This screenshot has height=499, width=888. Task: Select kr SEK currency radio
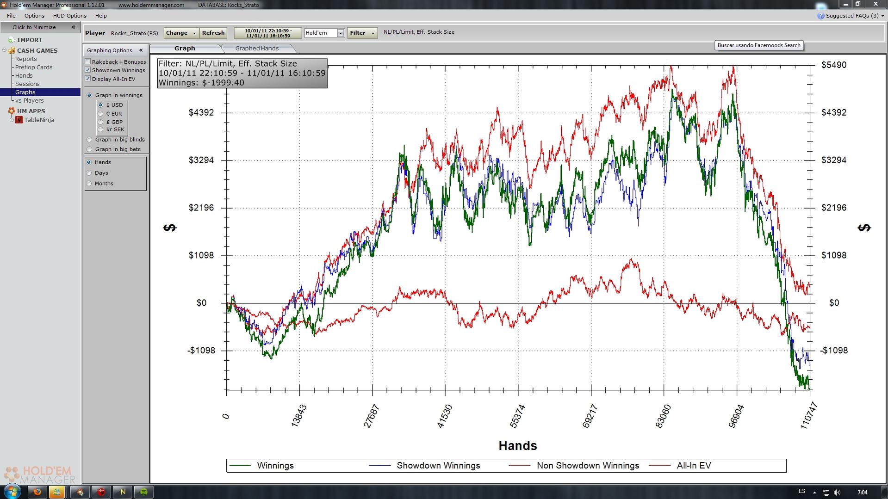[x=100, y=129]
